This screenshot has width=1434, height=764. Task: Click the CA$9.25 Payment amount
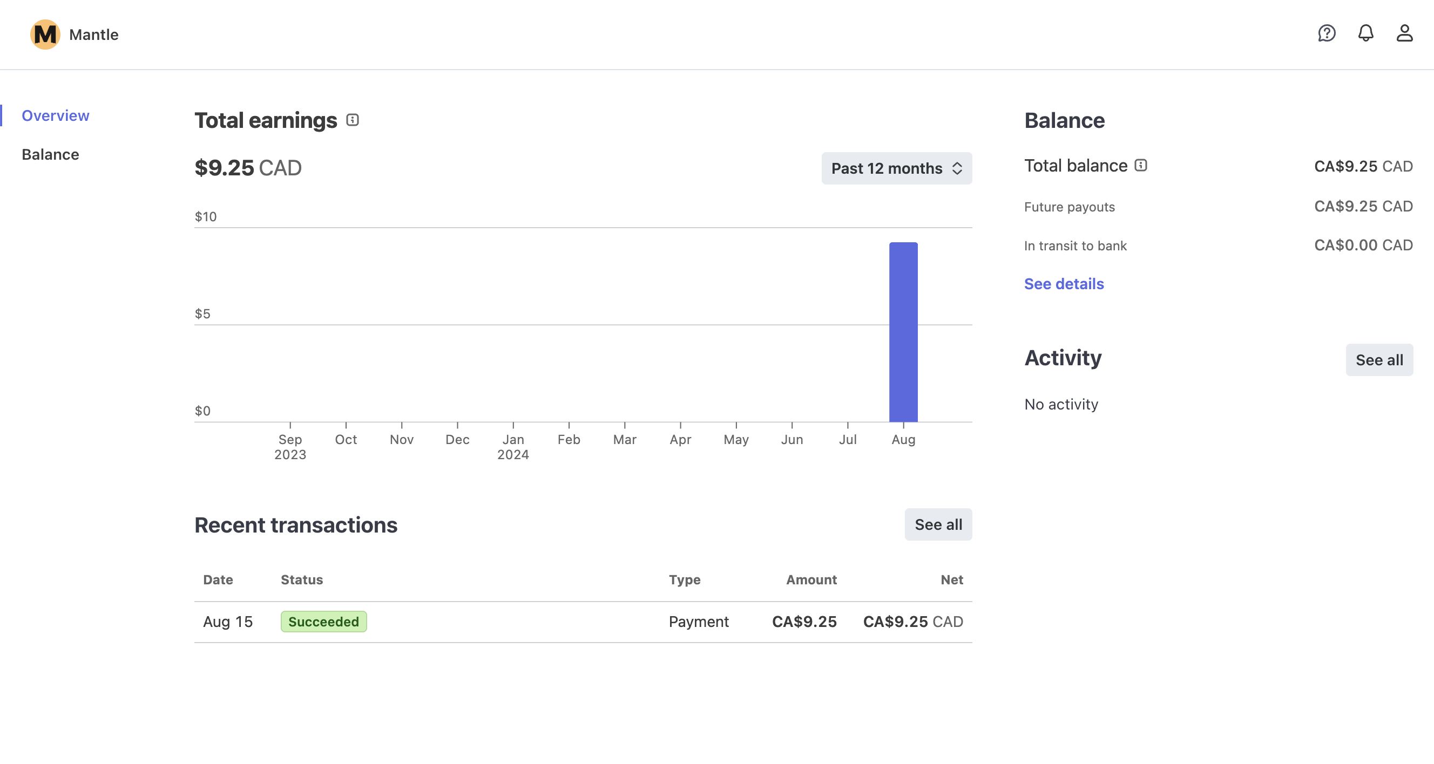[804, 622]
